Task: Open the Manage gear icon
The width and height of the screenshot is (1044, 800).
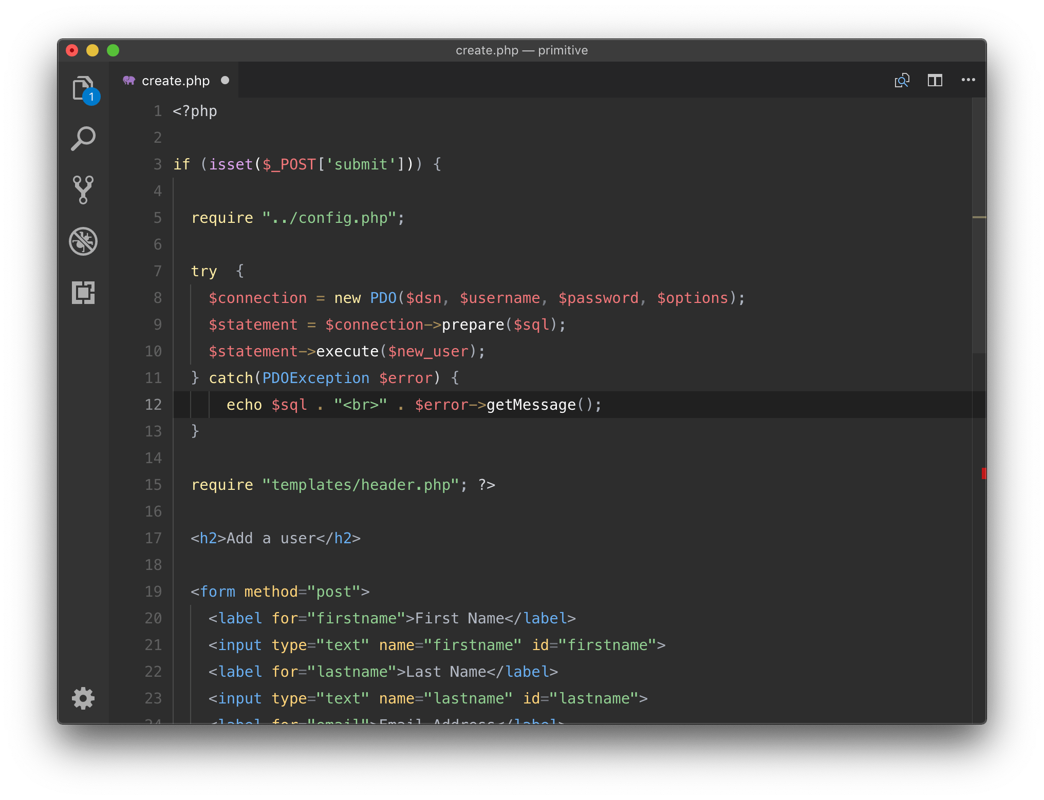Action: [x=83, y=698]
